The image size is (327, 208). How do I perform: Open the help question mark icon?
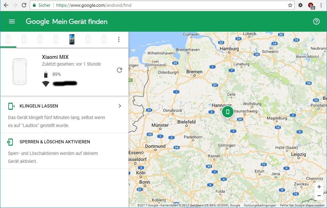click(316, 21)
